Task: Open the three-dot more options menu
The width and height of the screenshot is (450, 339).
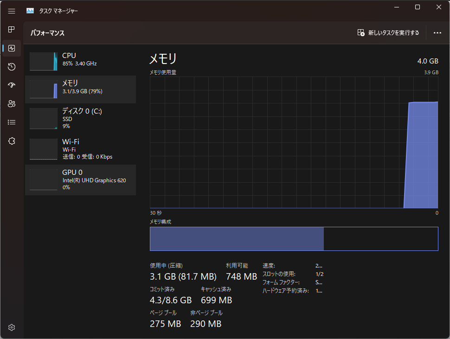Action: coord(437,33)
